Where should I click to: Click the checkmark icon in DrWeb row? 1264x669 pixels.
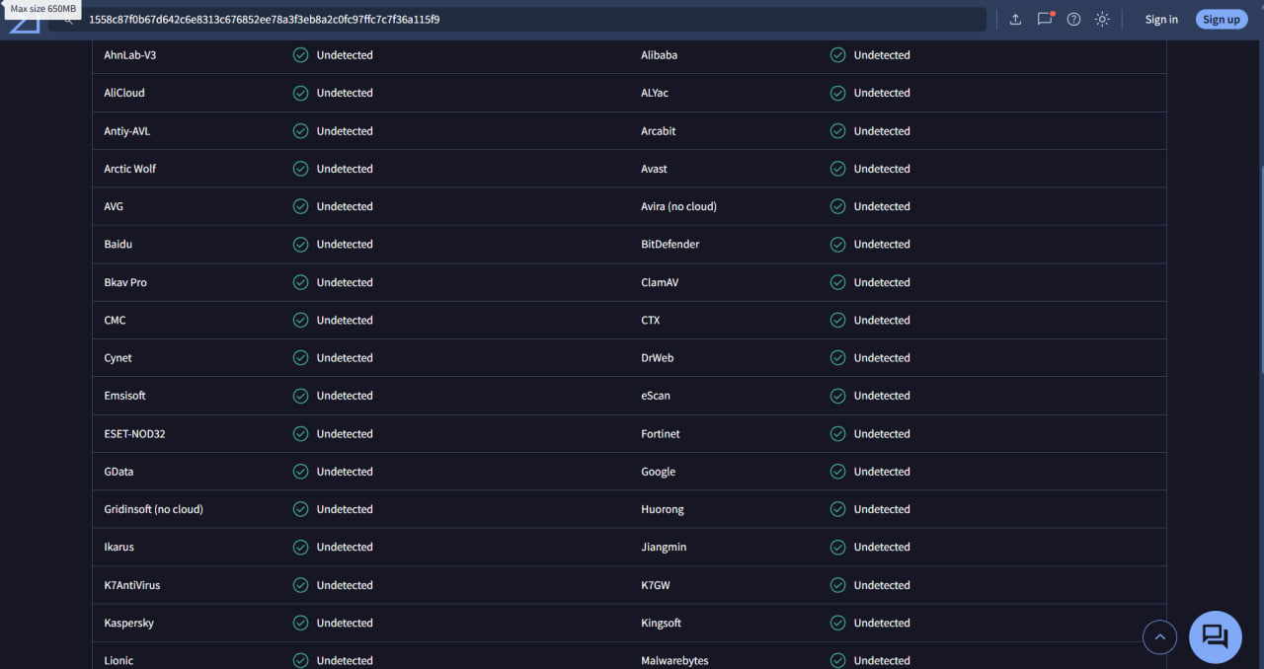(x=837, y=358)
